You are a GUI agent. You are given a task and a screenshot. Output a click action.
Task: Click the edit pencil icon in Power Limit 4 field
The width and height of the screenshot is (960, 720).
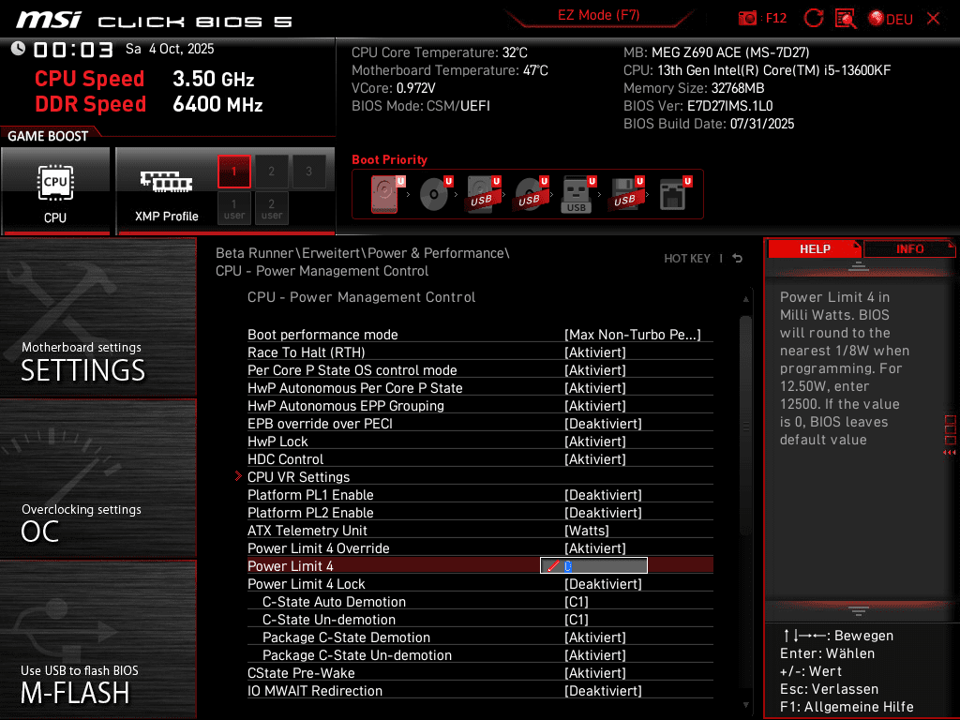[x=553, y=566]
